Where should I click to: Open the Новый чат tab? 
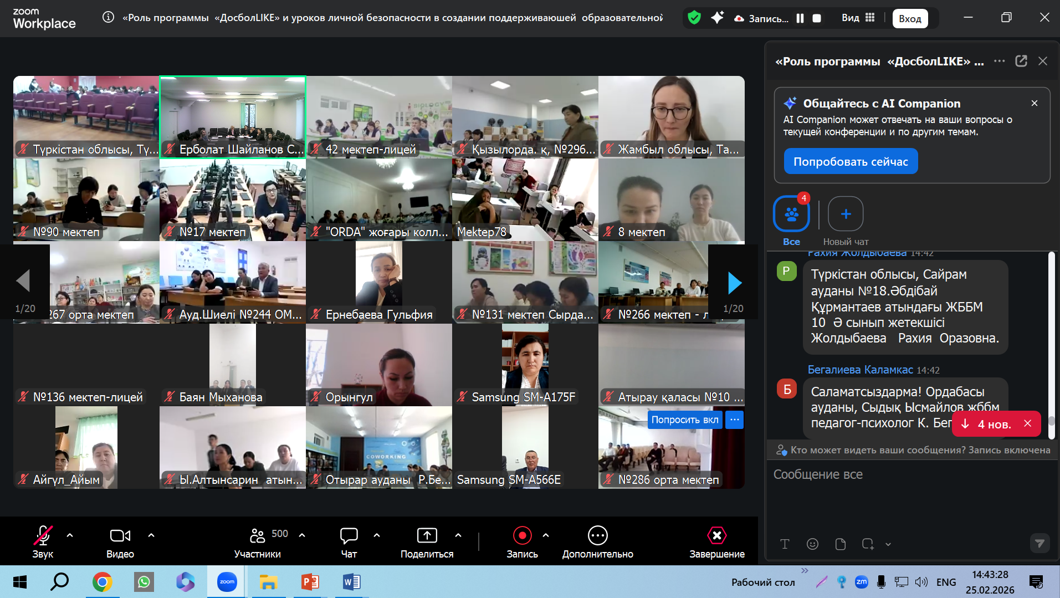pyautogui.click(x=846, y=221)
